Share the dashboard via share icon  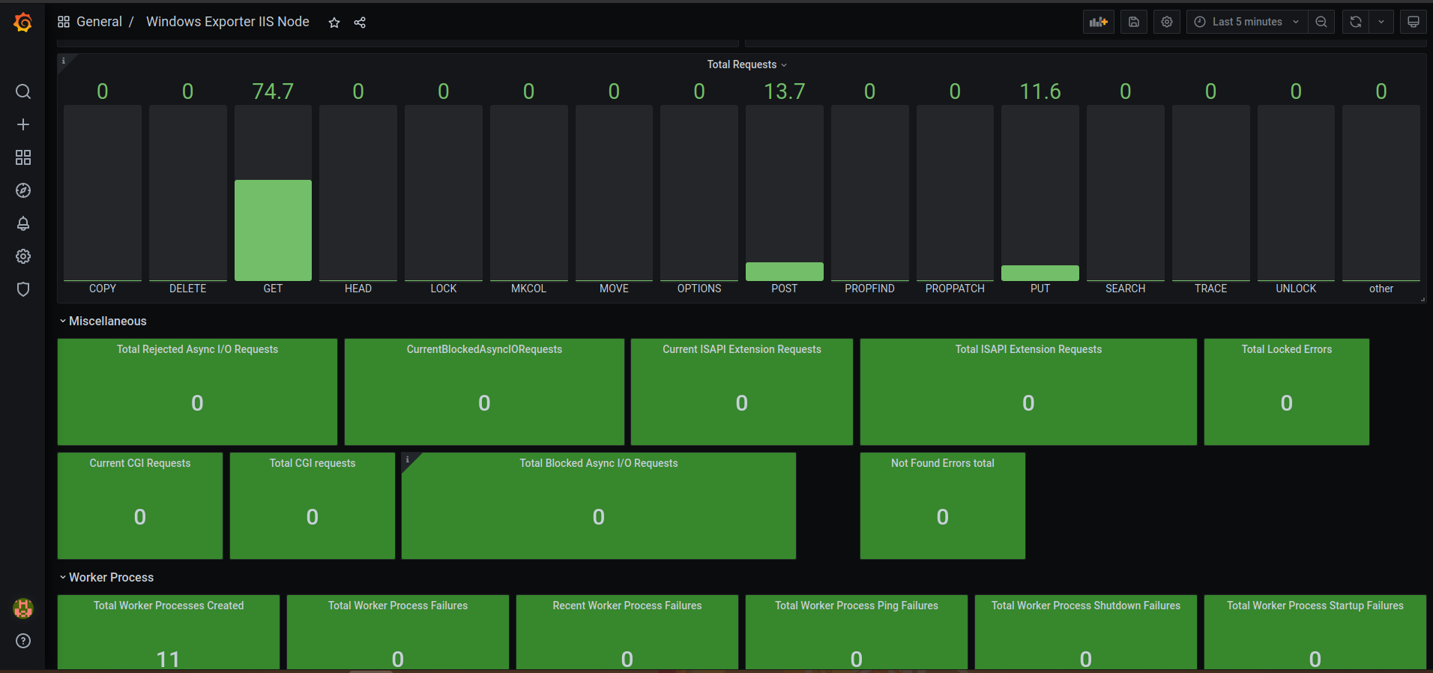pyautogui.click(x=360, y=22)
